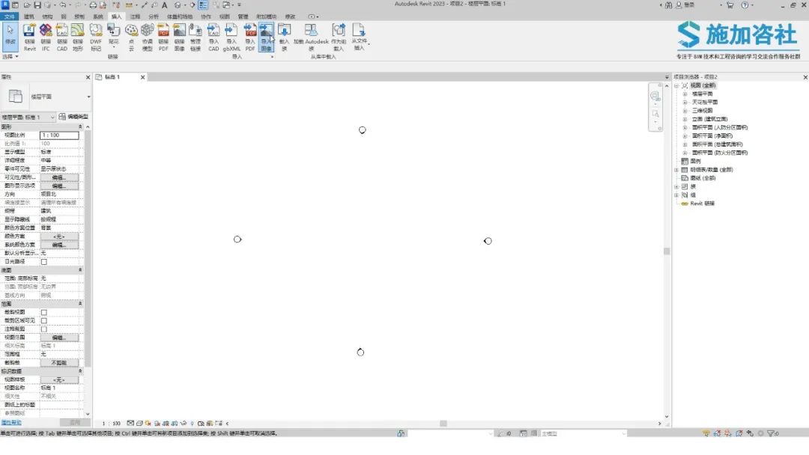Click the 可见性/图形 Edit (编辑) button

pyautogui.click(x=59, y=178)
